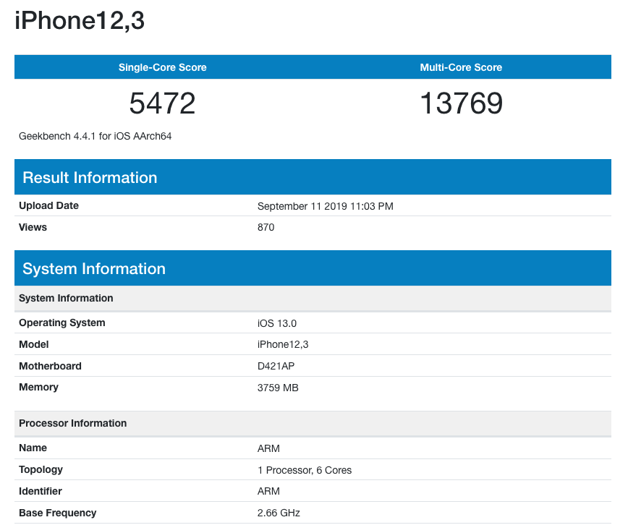Viewport: 628px width, 525px height.
Task: Click the September 11 2019 11:03 PM value
Action: click(x=326, y=206)
